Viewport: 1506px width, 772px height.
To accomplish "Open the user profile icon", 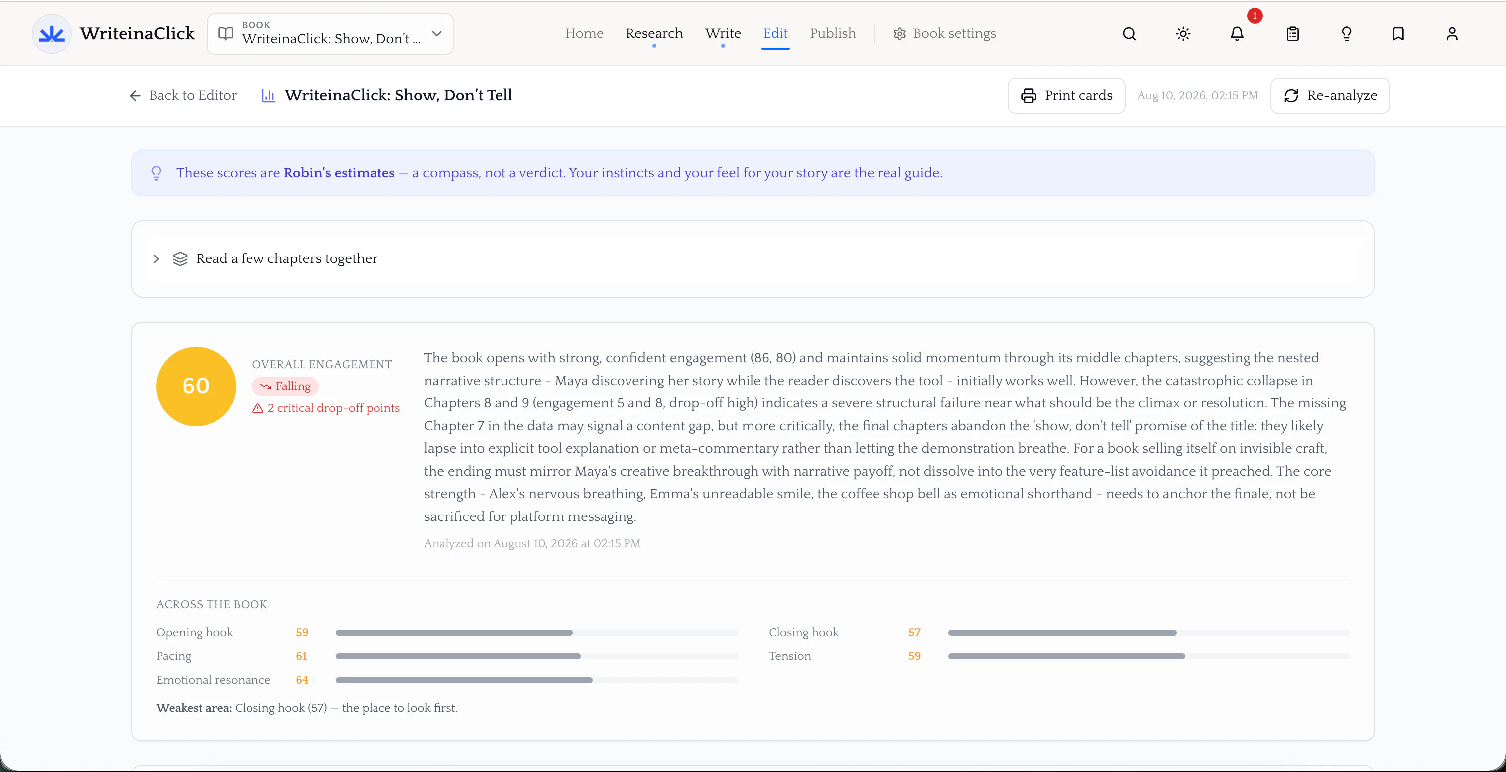I will pos(1452,34).
